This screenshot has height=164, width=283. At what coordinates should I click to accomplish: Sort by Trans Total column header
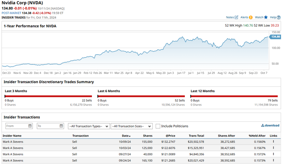196,136
